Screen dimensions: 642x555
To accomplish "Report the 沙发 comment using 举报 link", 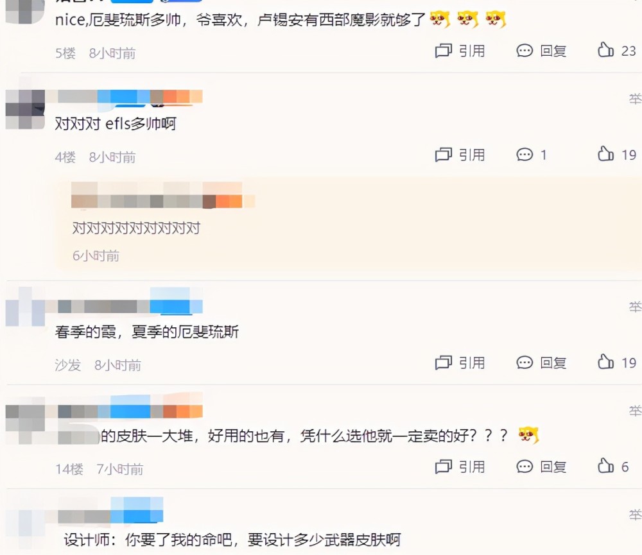I will pyautogui.click(x=636, y=307).
